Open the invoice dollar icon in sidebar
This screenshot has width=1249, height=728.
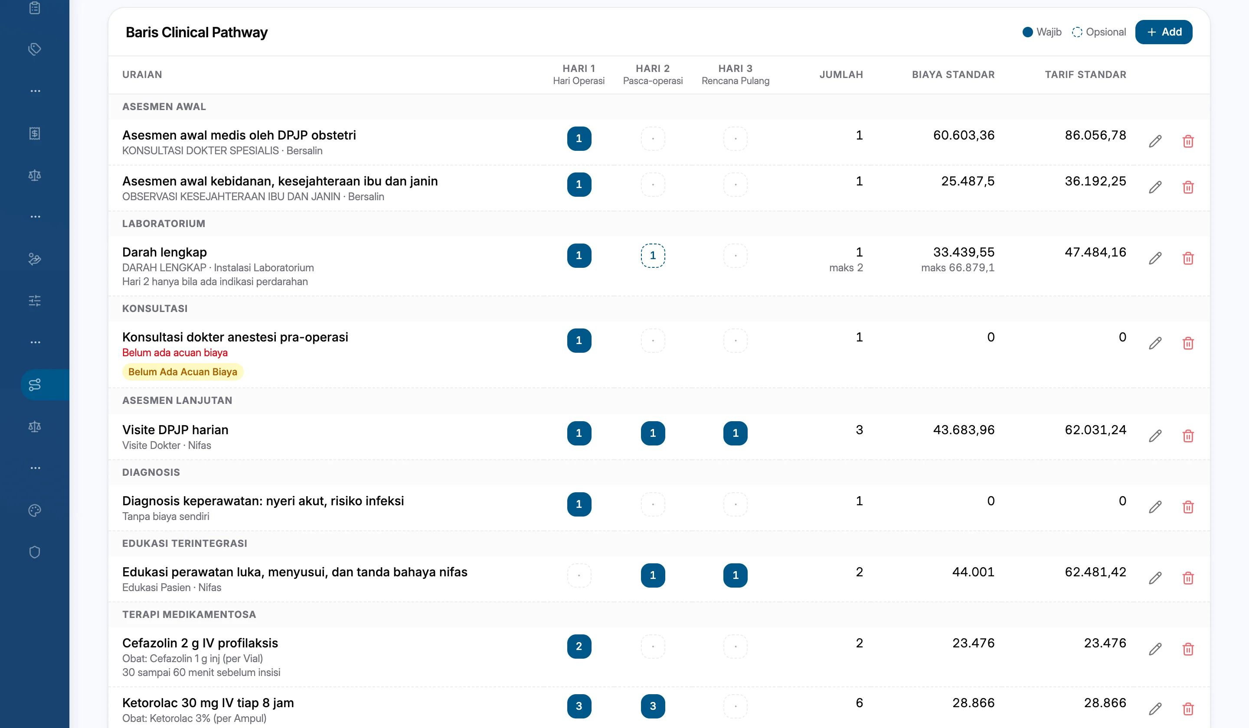(x=35, y=133)
